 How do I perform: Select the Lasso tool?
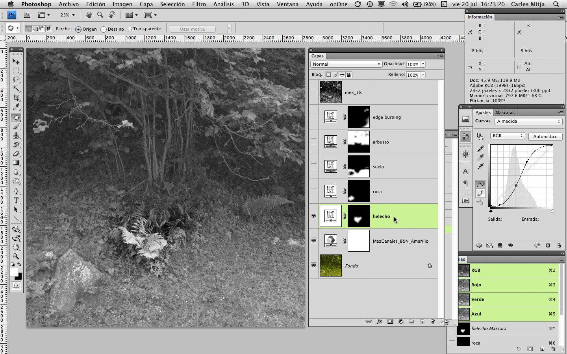[16, 80]
